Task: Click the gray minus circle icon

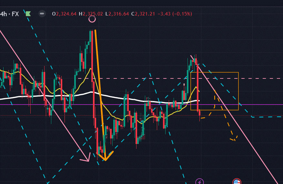Action: pos(42,14)
